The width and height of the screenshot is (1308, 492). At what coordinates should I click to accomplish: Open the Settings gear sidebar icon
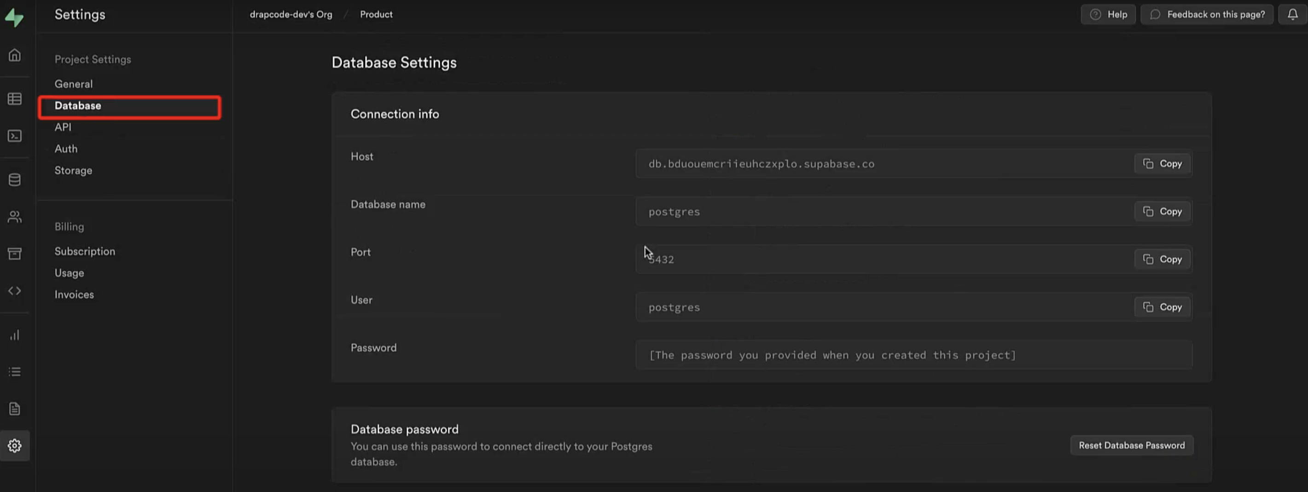pyautogui.click(x=15, y=446)
